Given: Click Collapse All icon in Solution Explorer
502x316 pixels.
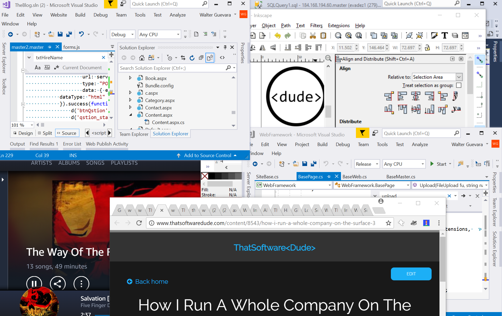Looking at the screenshot, I should coord(201,58).
